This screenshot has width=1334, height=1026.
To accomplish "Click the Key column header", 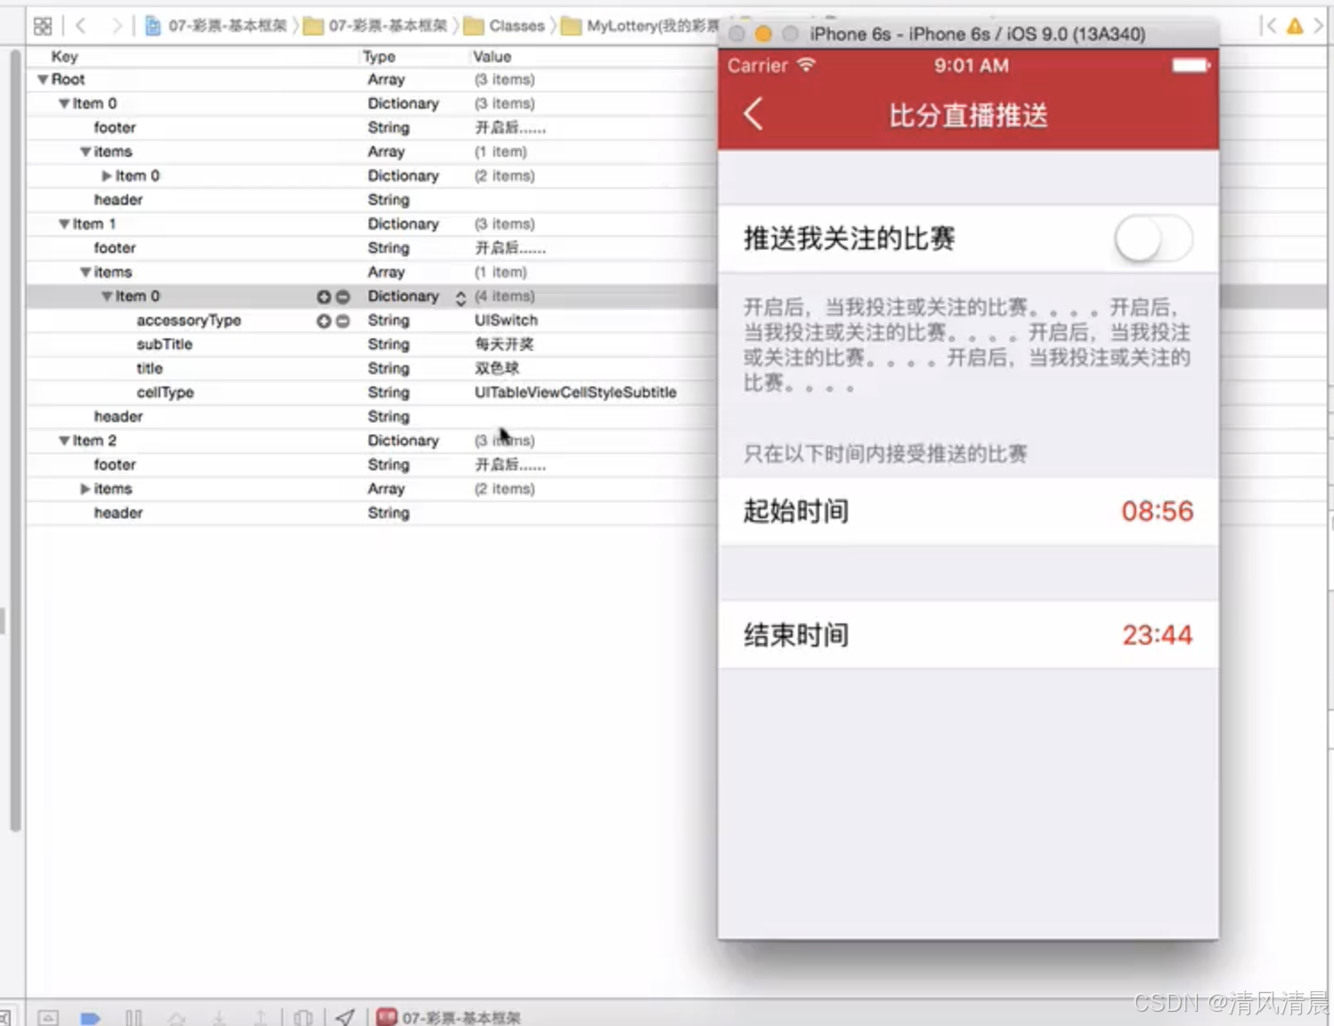I will click(64, 56).
